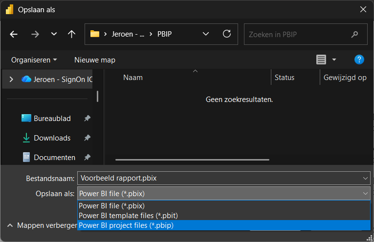374x242 pixels.
Task: Expand the Jeroen - SignOn tree node
Action: click(x=11, y=79)
